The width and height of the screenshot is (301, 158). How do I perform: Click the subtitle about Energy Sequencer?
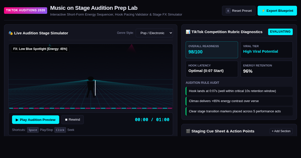coord(116,15)
